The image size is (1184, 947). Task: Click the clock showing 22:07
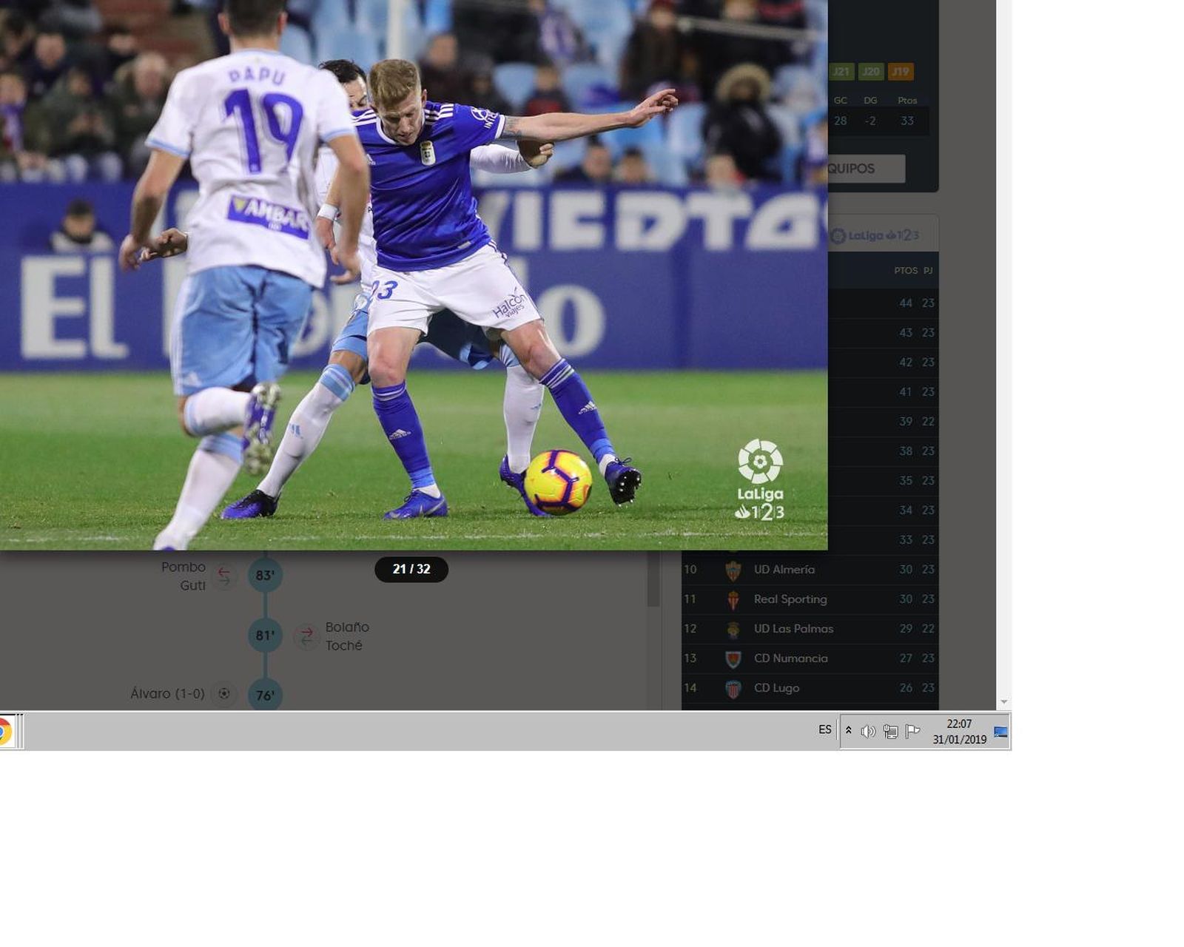coord(959,732)
